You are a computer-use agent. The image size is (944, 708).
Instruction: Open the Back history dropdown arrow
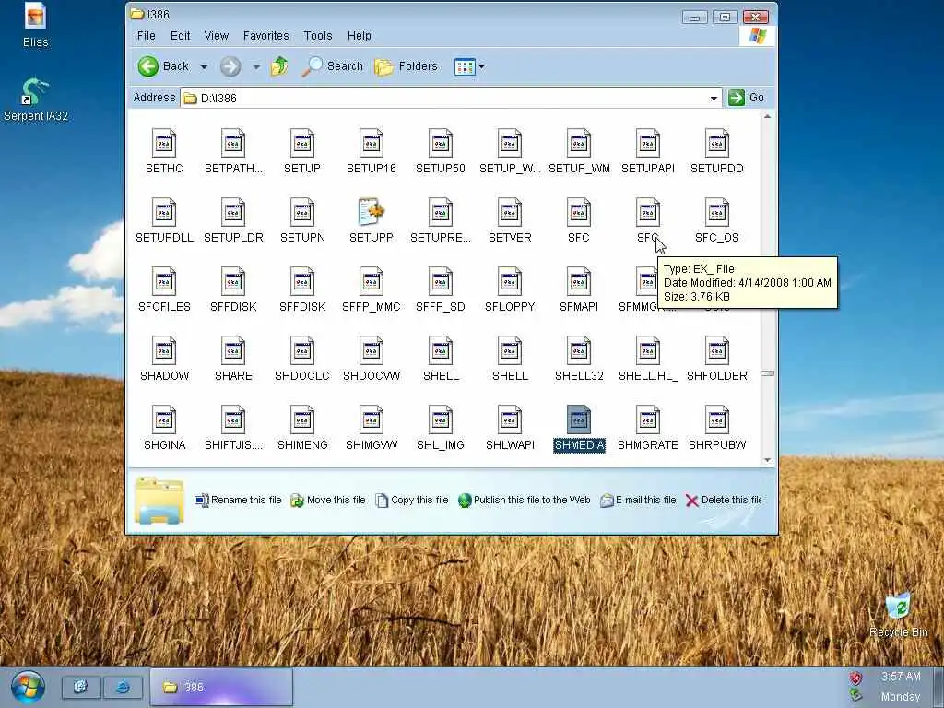coord(204,66)
